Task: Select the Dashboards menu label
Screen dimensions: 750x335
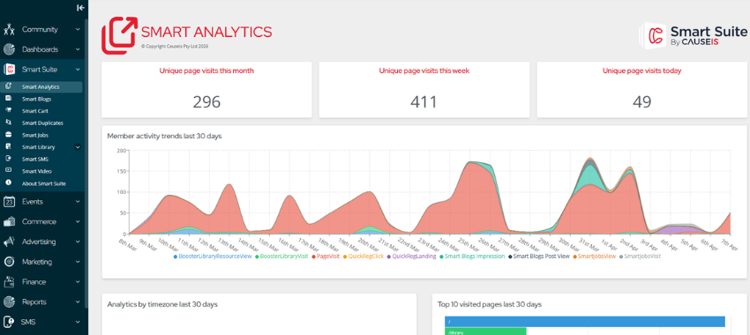Action: tap(41, 49)
